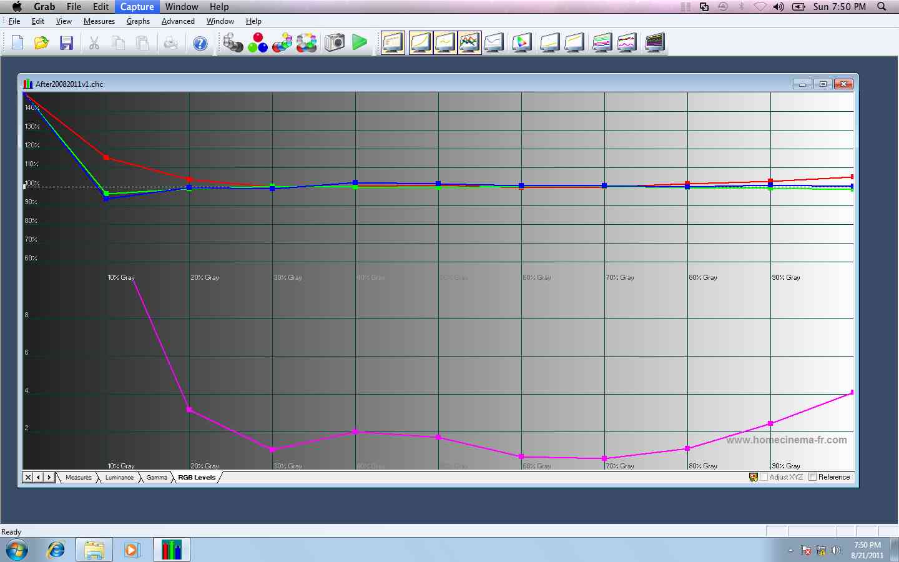Click the New document toolbar icon

point(17,43)
